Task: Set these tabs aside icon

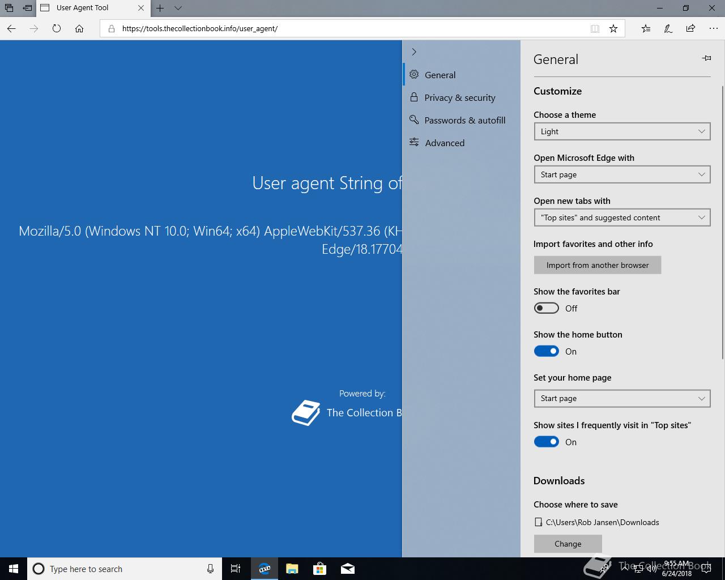Action: click(27, 8)
